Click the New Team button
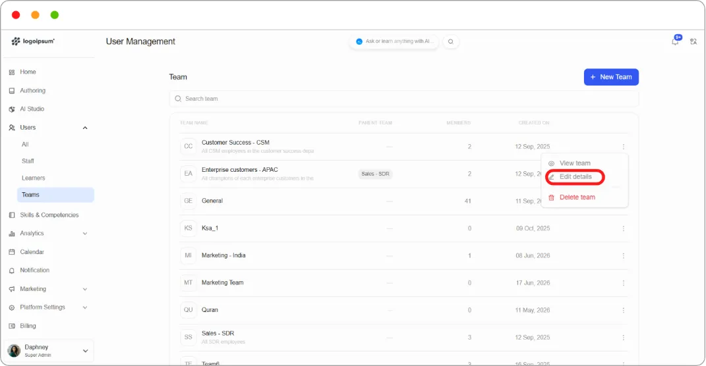Screen dimensions: 706x366 pyautogui.click(x=611, y=77)
